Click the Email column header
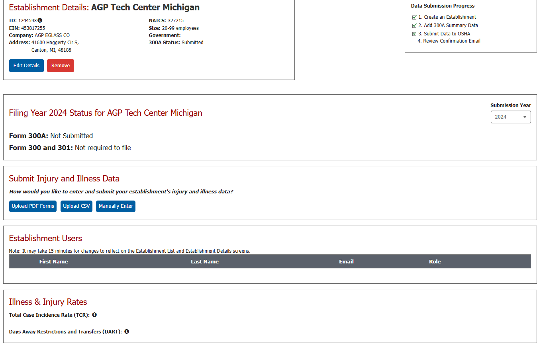 point(347,261)
